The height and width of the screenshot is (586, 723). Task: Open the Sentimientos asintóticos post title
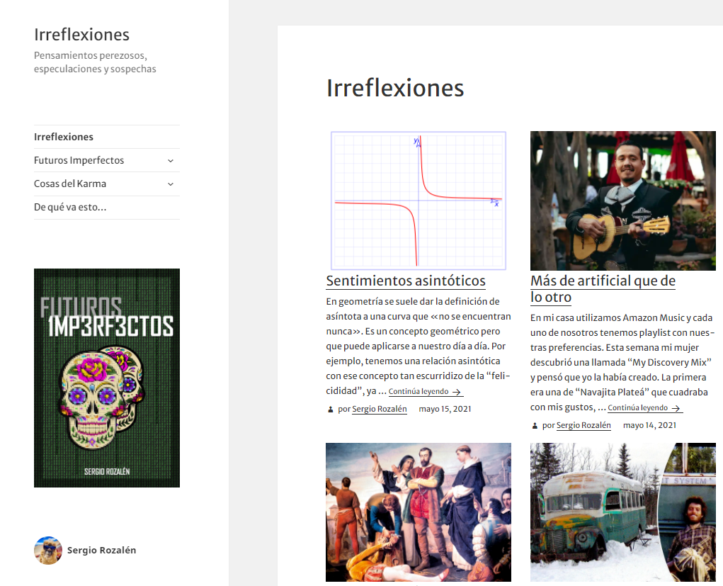pos(406,281)
